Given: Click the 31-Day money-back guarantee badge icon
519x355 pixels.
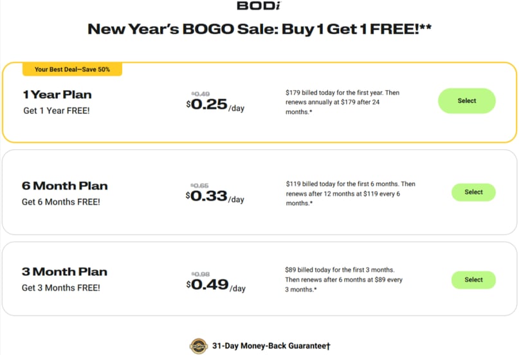Looking at the screenshot, I should point(199,346).
